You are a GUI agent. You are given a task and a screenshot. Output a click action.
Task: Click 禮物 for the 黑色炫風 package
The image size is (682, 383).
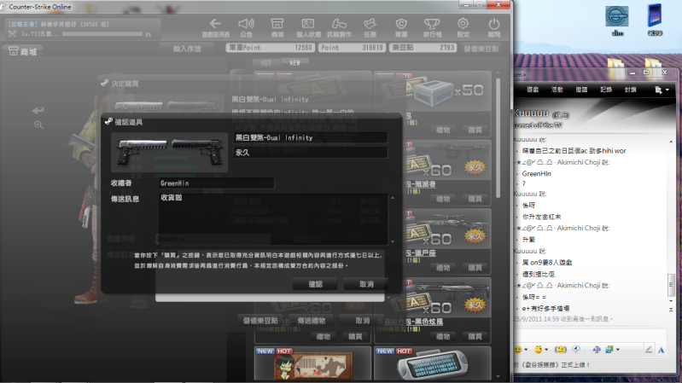[443, 336]
